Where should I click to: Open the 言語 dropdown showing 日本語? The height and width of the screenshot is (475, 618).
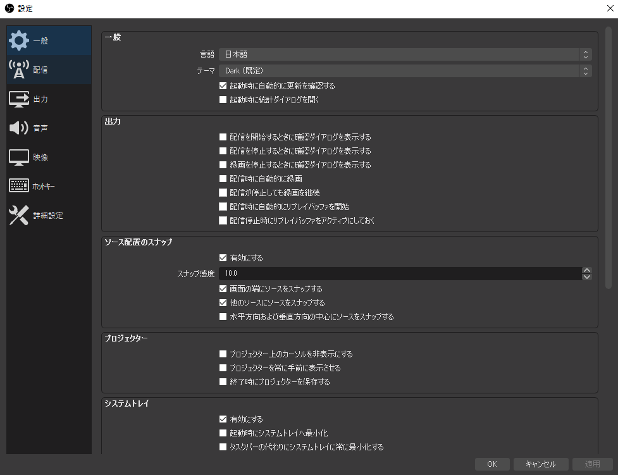[405, 55]
